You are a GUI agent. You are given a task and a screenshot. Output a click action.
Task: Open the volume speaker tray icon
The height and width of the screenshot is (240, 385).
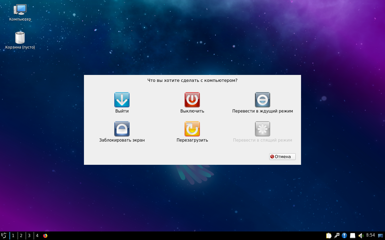tap(361, 235)
